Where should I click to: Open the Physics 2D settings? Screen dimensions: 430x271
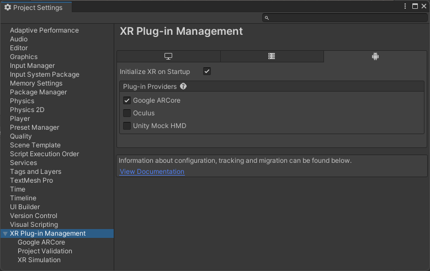point(27,110)
